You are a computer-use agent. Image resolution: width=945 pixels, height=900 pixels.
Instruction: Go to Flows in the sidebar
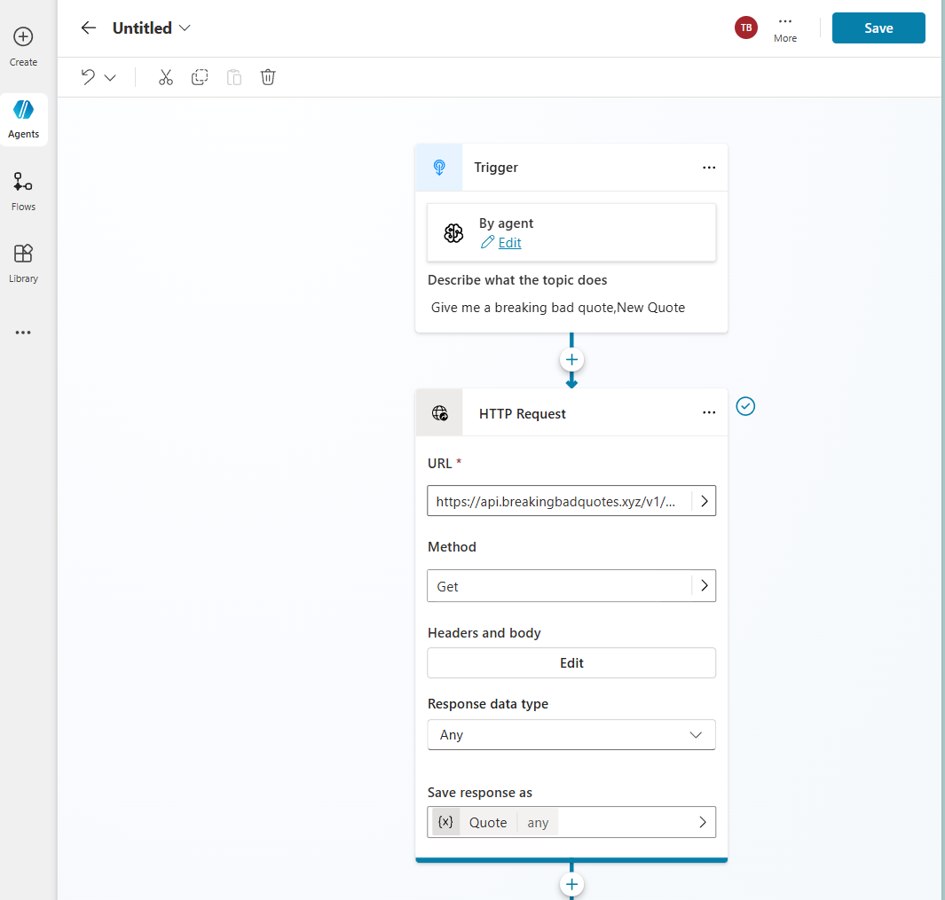click(x=23, y=191)
